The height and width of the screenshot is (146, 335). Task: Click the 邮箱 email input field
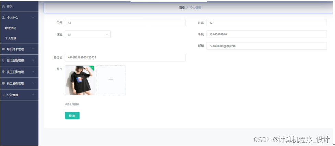pos(266,46)
